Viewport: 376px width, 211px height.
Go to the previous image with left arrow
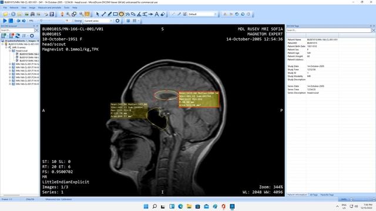[18, 21]
